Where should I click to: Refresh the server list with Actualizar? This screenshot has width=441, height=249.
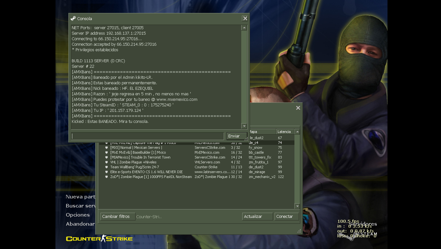pos(257,217)
